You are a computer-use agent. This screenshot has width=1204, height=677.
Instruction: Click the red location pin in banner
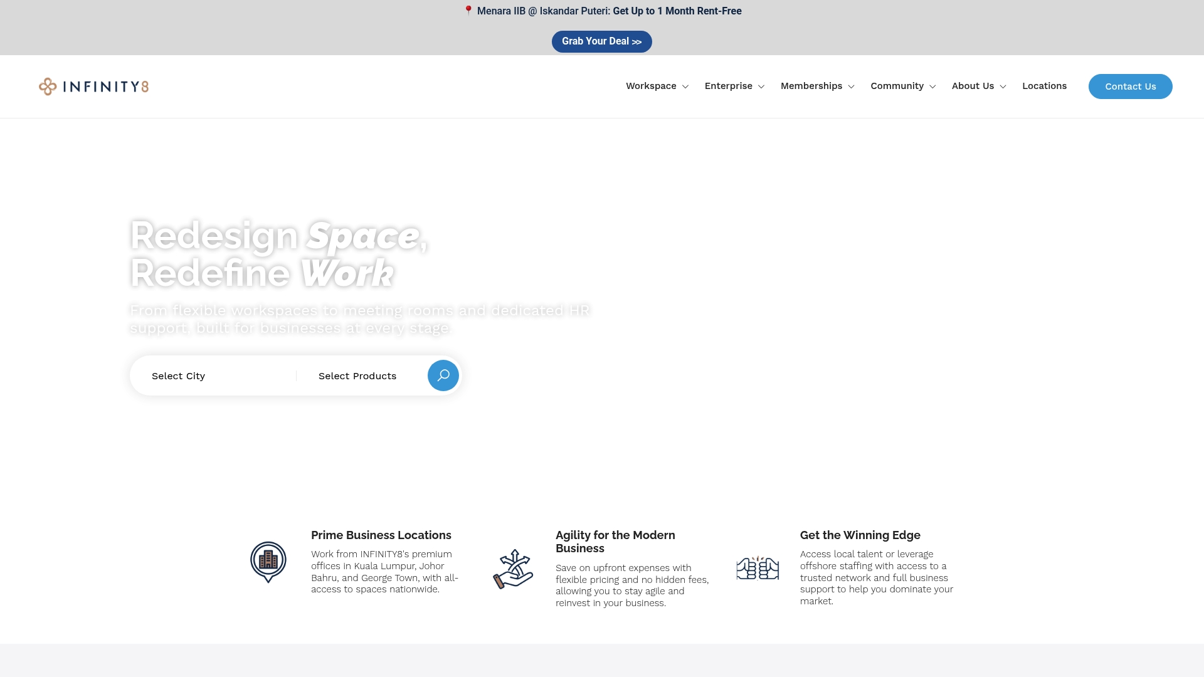point(468,11)
